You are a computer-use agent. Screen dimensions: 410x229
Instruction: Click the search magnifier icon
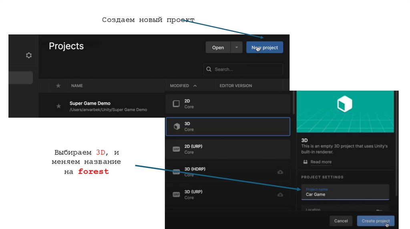tap(209, 69)
